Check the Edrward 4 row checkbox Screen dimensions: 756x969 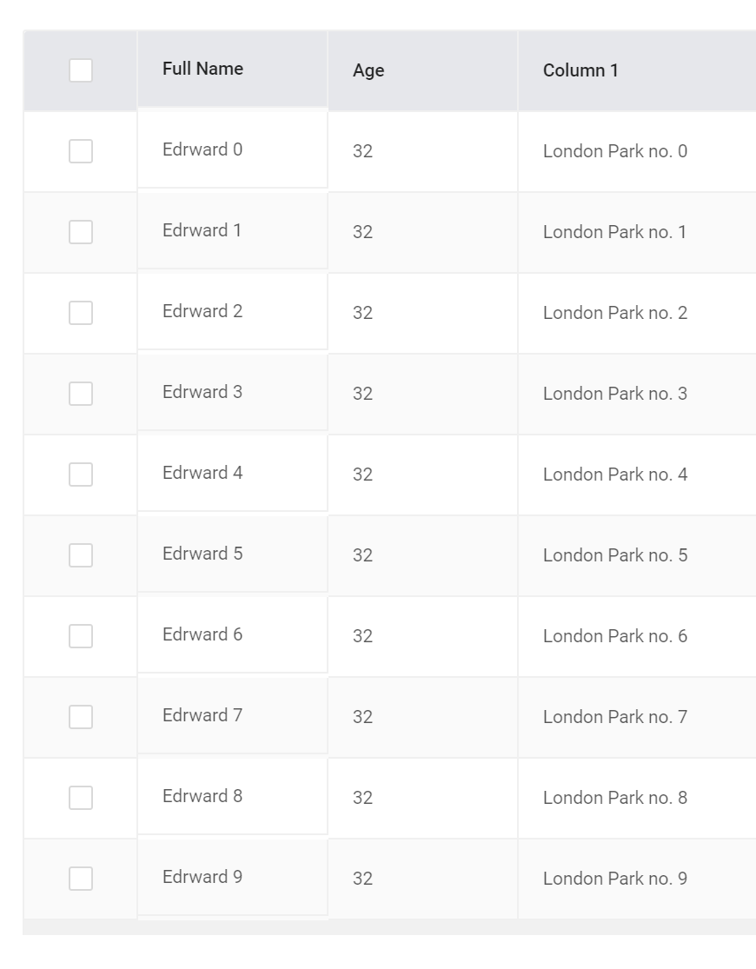point(79,474)
